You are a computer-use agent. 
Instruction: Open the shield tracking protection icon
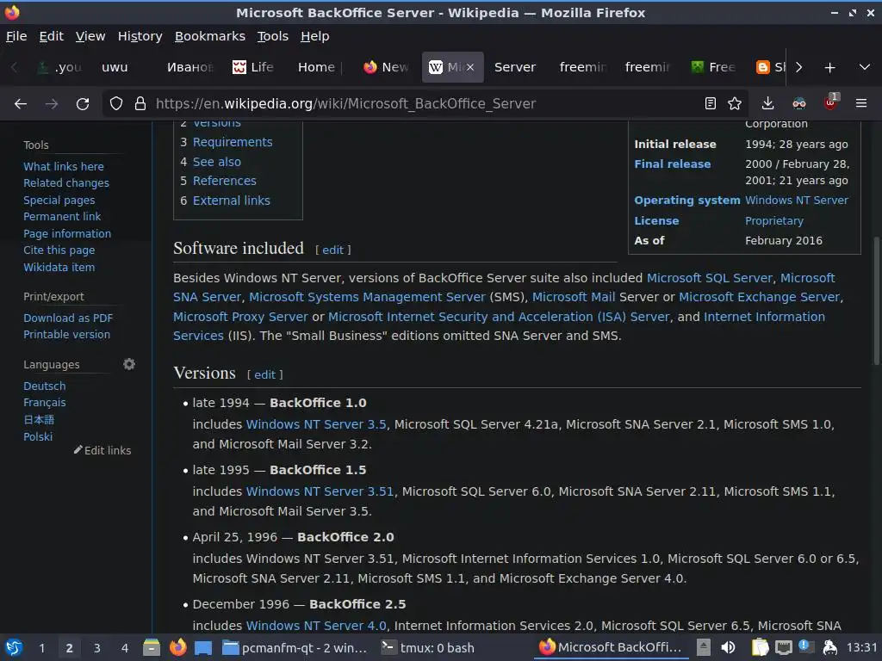tap(116, 103)
